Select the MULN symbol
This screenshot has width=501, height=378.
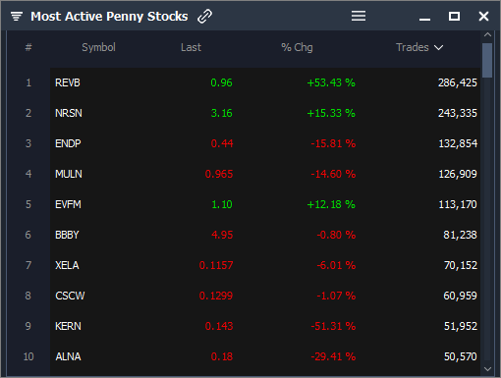[x=69, y=174]
